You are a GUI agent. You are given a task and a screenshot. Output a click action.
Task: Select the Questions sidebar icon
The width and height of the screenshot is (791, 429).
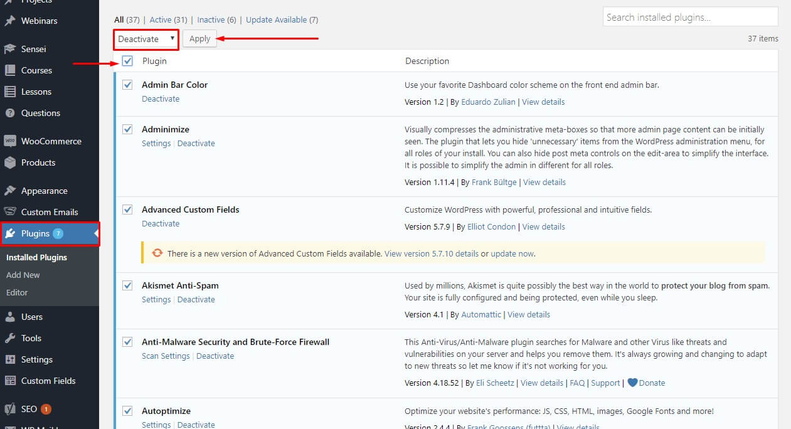[11, 113]
